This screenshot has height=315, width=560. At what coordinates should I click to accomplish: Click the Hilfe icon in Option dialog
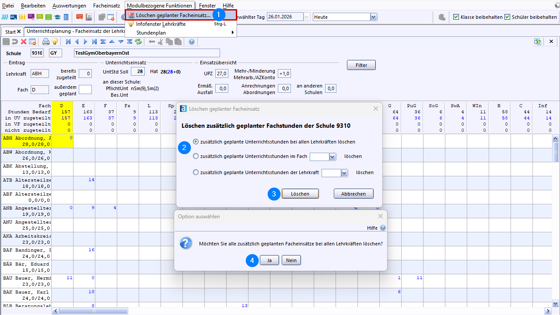(x=383, y=228)
